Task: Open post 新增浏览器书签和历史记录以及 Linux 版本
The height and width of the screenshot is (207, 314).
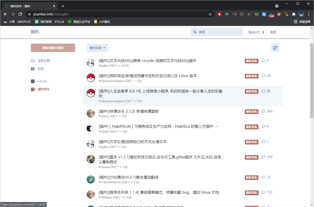Action: click(x=148, y=76)
